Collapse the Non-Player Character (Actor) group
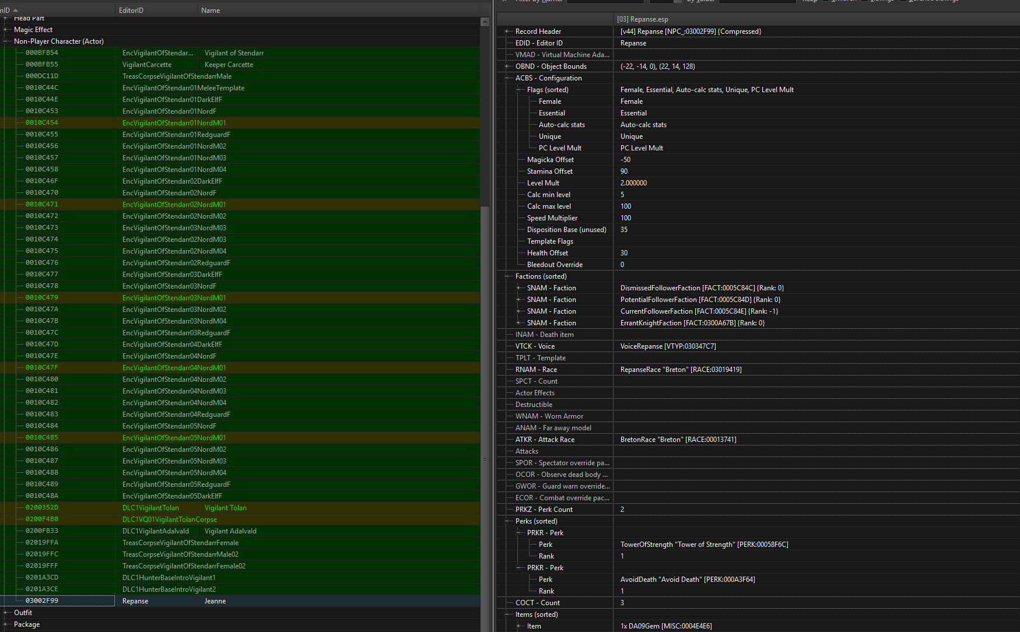The width and height of the screenshot is (1020, 632). (6, 41)
